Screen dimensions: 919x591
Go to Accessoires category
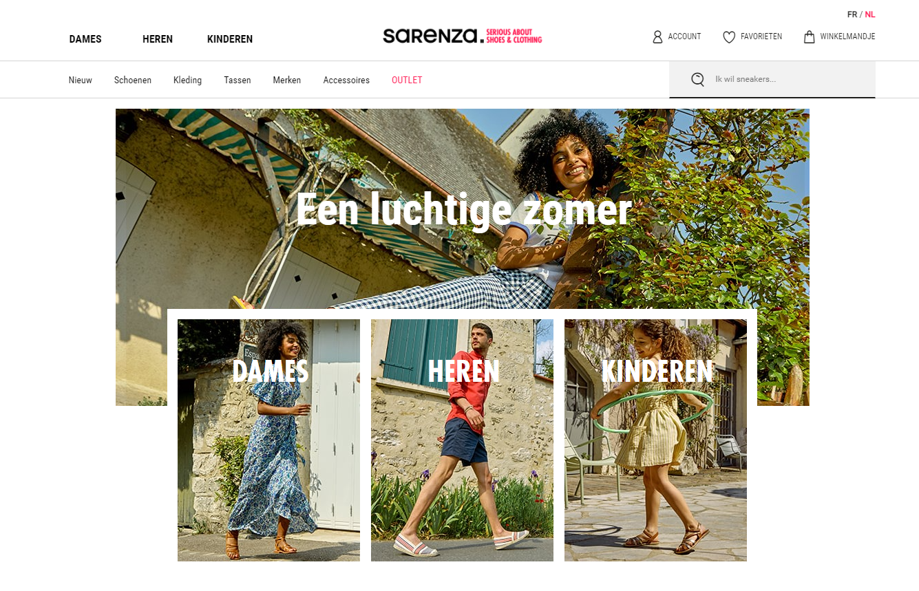[346, 80]
